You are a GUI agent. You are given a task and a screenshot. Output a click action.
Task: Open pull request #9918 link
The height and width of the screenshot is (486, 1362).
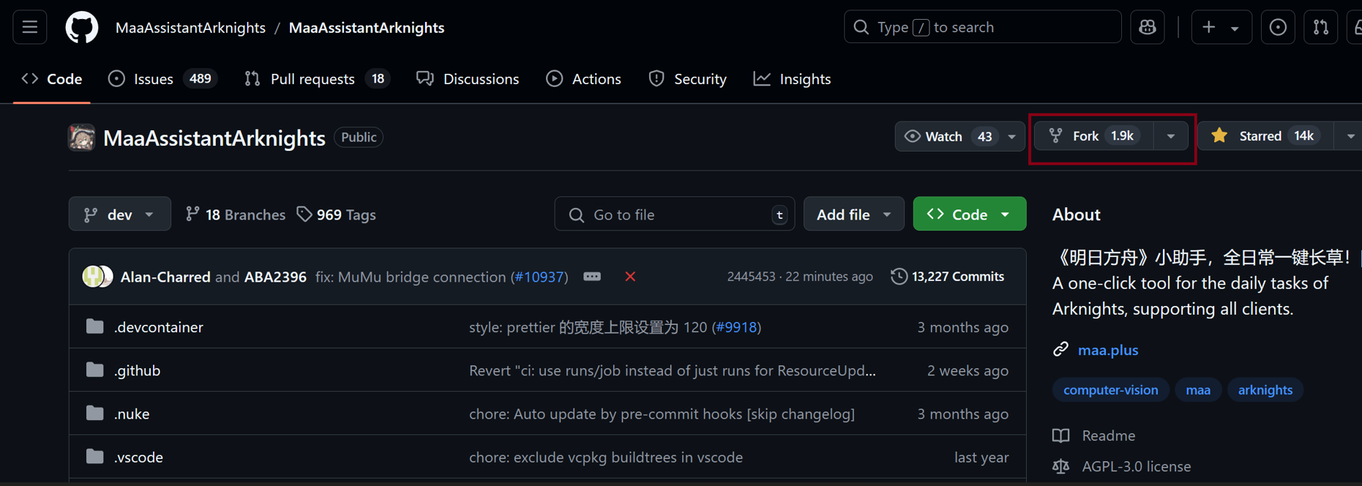(736, 327)
